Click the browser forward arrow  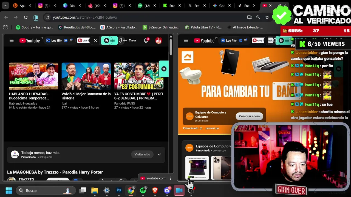point(16,17)
